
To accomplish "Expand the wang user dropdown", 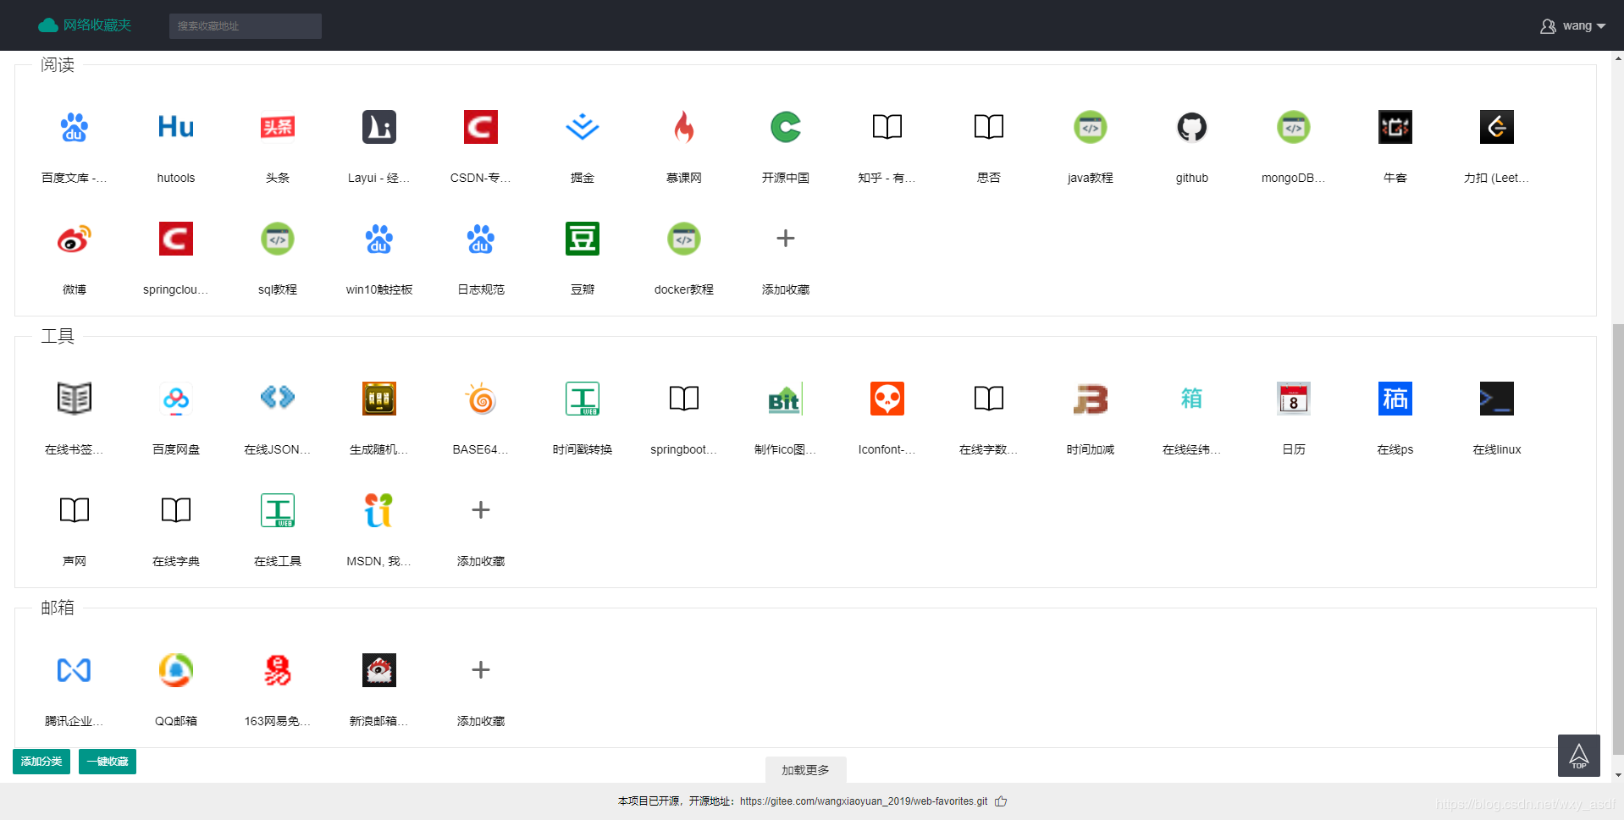I will [x=1572, y=26].
